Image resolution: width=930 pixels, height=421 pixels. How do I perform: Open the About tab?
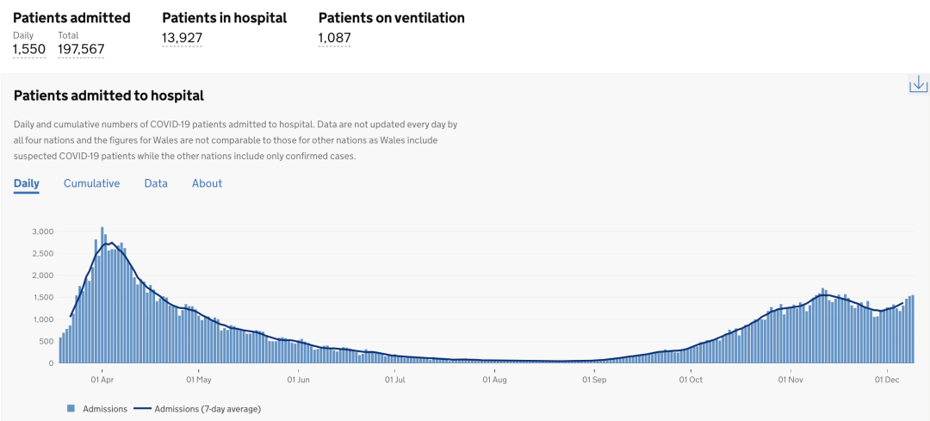(x=207, y=183)
